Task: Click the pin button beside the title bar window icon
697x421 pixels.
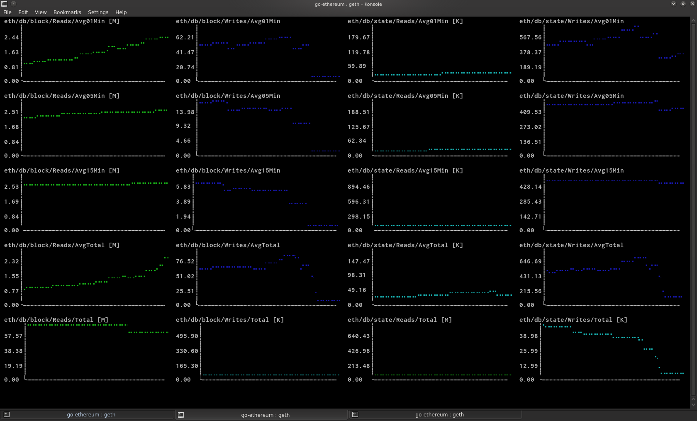Action: 13,4
